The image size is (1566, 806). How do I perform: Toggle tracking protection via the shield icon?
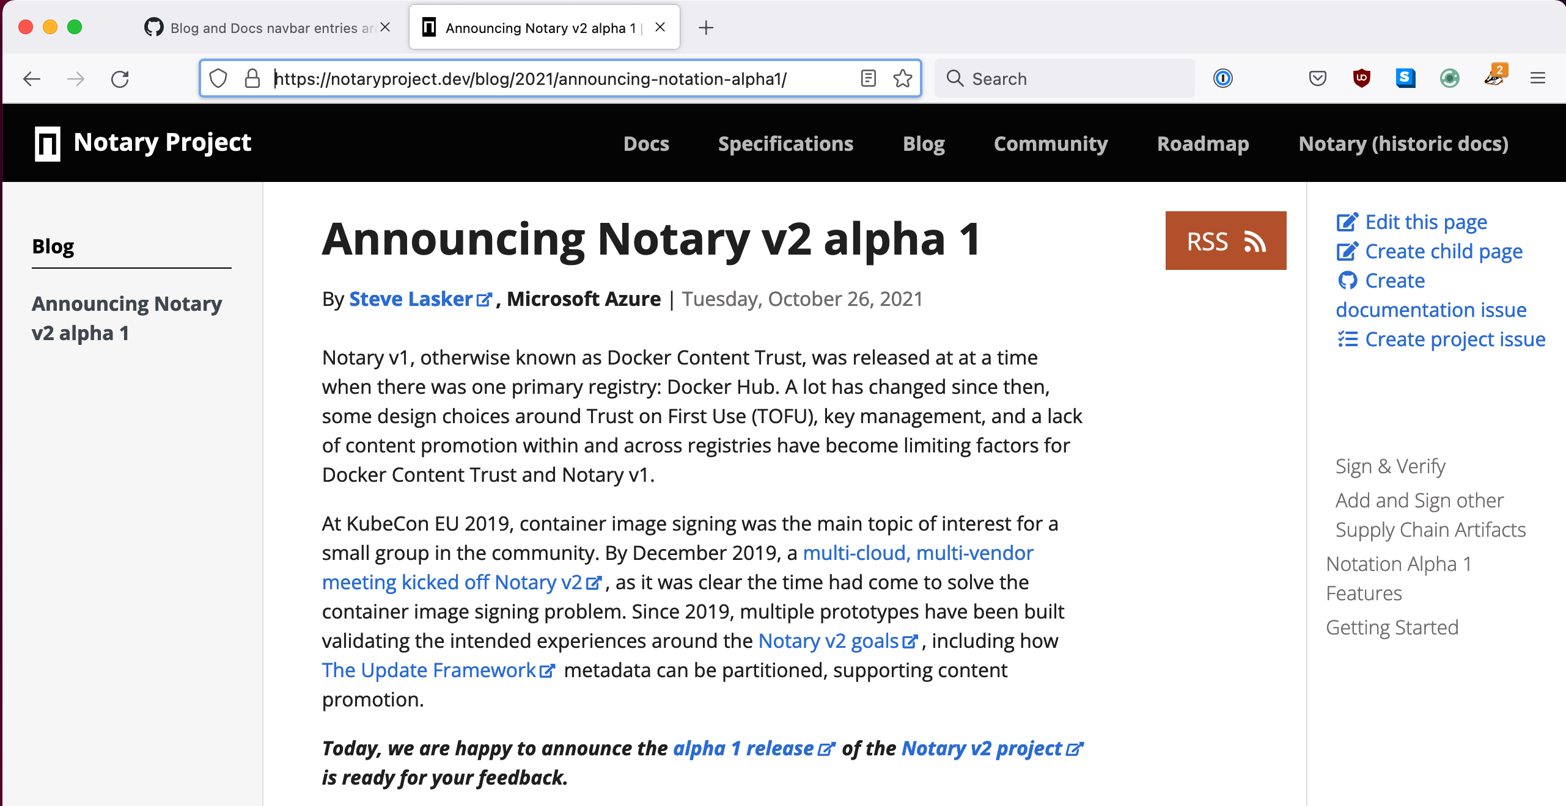(218, 79)
